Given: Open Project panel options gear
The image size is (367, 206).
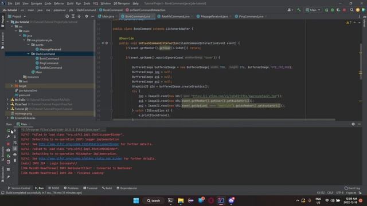Looking at the screenshot, I should point(87,17).
